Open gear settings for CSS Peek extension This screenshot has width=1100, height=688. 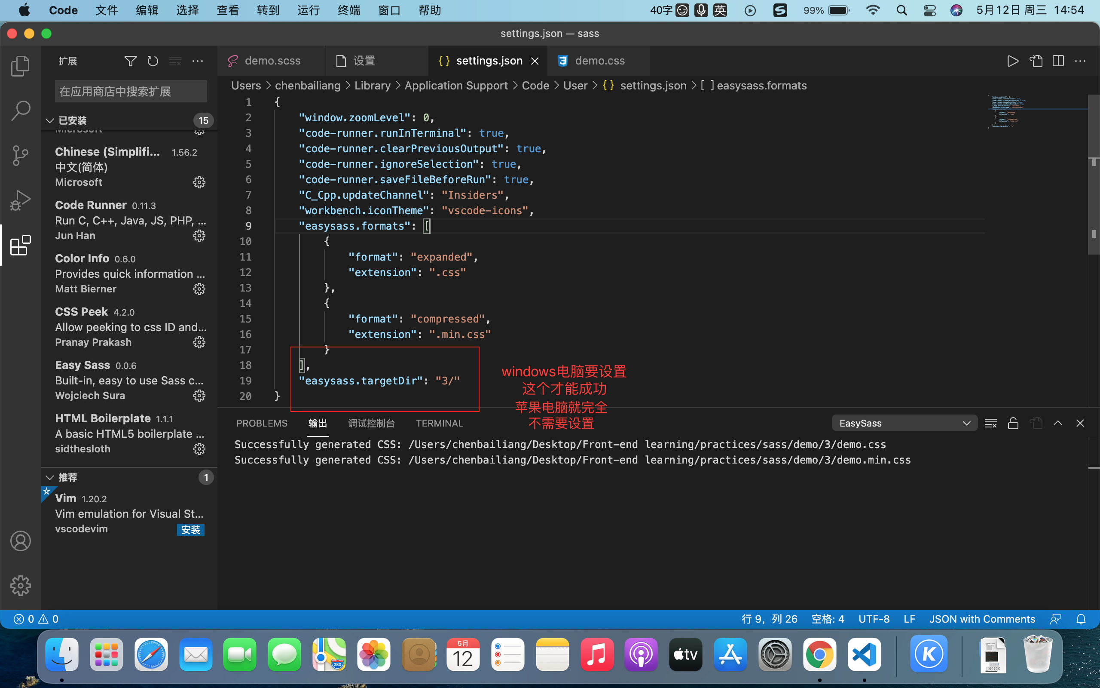(199, 342)
